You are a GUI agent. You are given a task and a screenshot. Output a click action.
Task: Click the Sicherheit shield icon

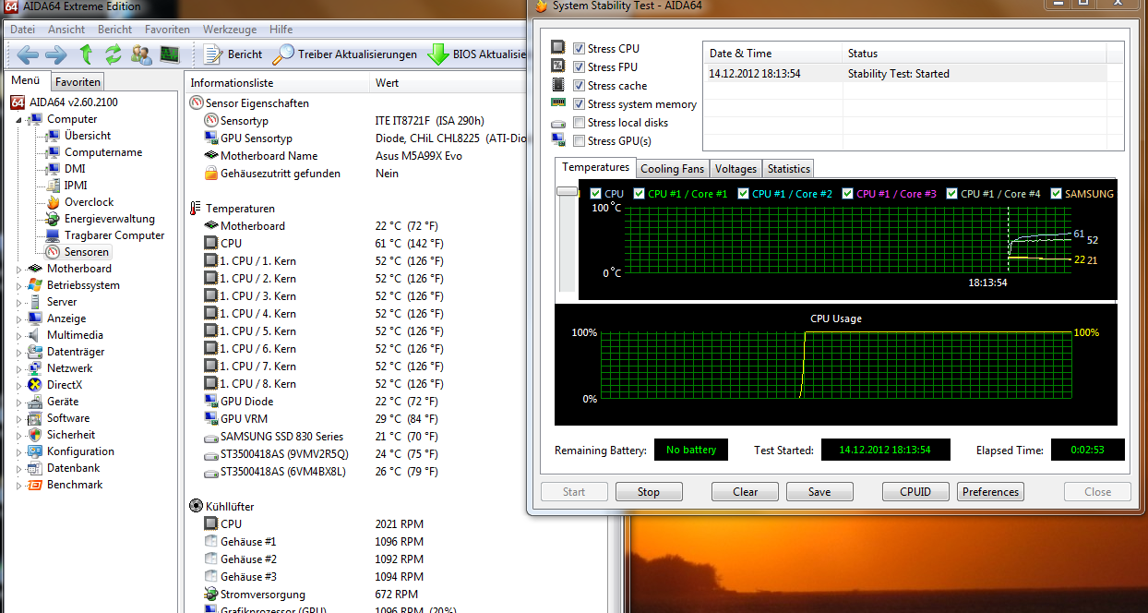(36, 435)
